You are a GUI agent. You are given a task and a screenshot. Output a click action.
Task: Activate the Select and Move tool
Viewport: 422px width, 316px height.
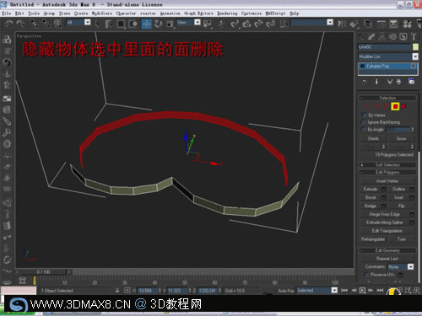tap(147, 24)
